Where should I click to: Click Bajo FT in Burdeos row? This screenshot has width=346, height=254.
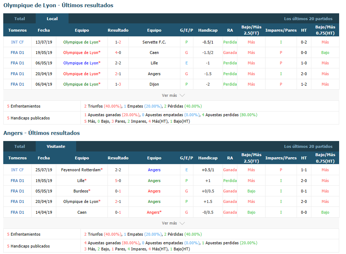point(251,191)
